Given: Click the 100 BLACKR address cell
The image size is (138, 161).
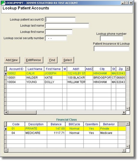Looking at the screenshot, I should click(76, 77).
